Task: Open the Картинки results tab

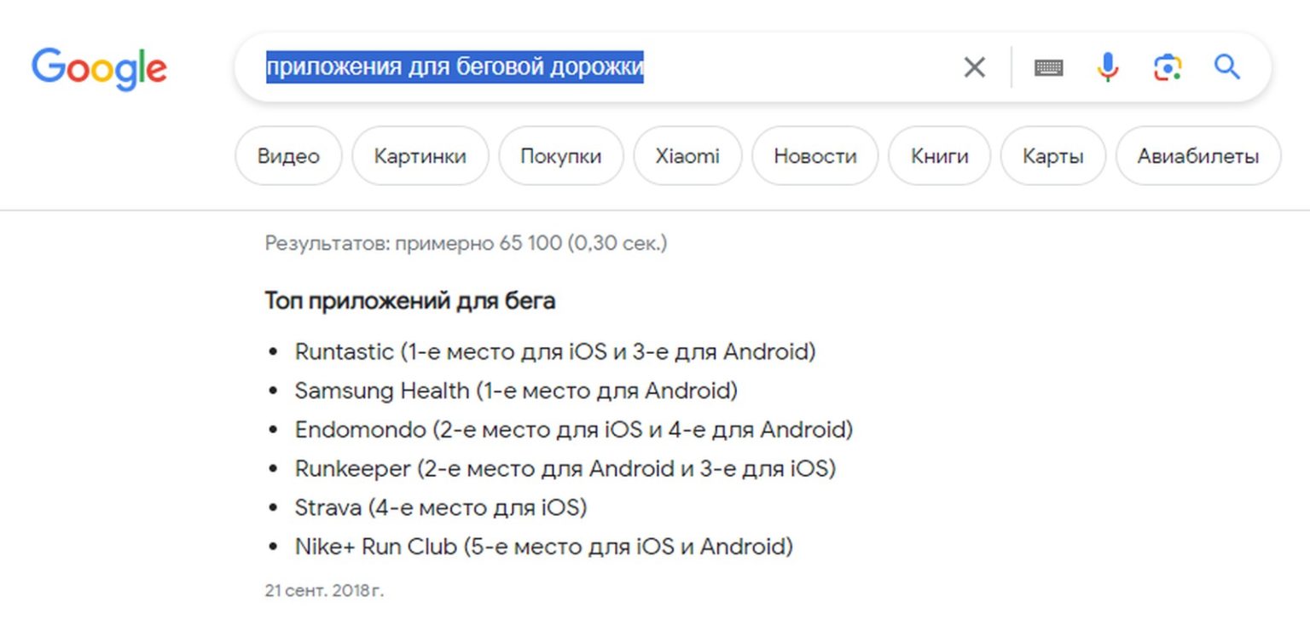Action: point(420,156)
